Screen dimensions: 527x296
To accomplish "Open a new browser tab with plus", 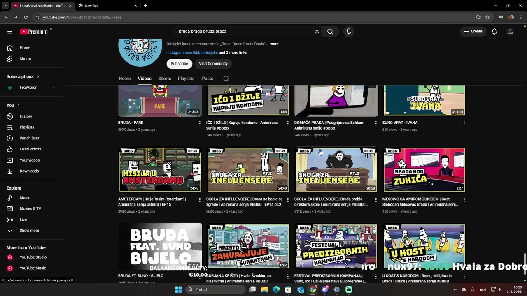I will click(x=145, y=5).
